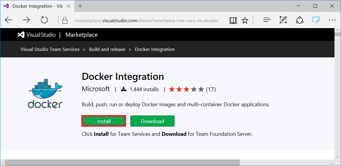Open a new tab with the plus button

point(80,6)
